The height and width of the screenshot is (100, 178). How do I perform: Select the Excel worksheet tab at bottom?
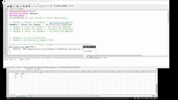click(x=21, y=96)
